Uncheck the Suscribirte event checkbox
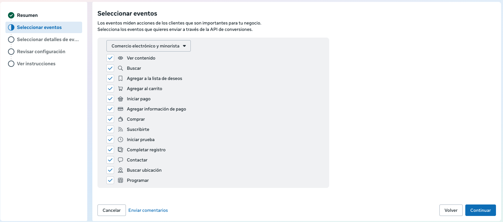This screenshot has height=222, width=503. (110, 129)
